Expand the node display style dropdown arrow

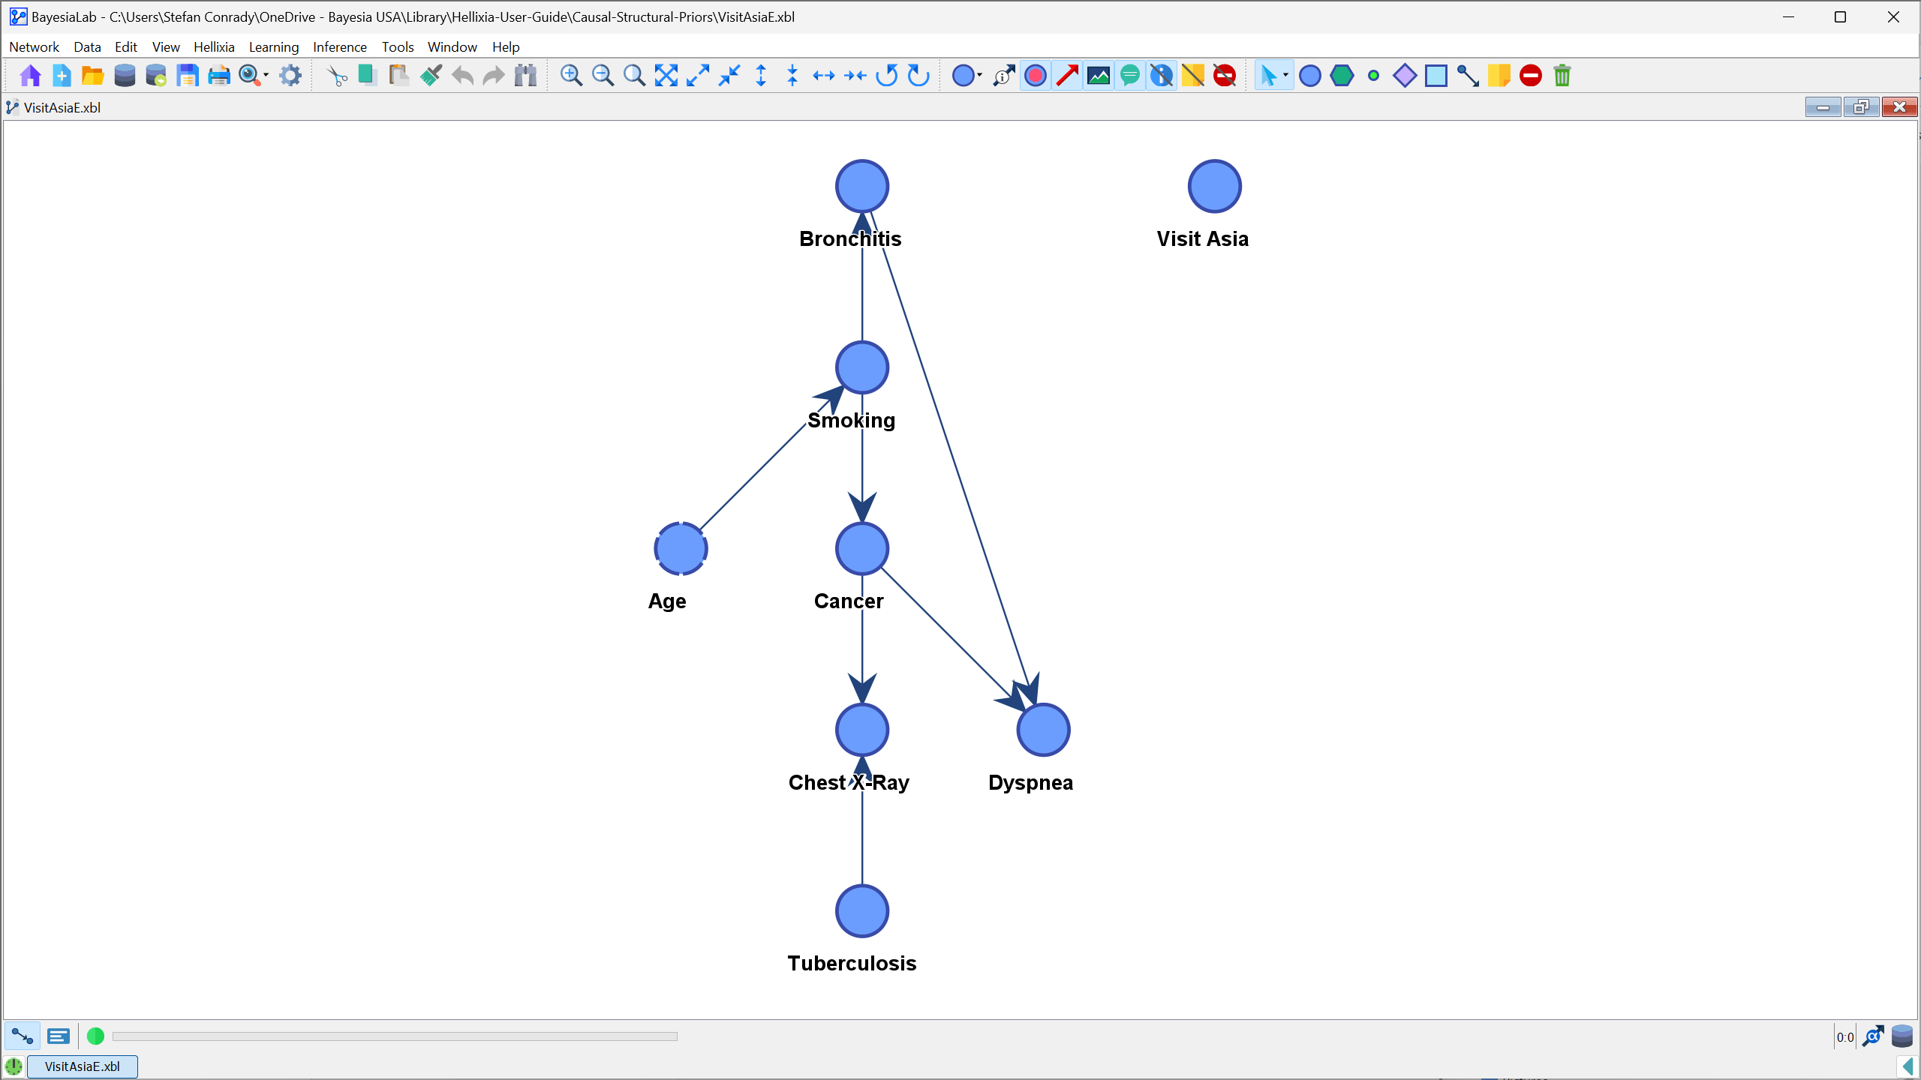click(979, 76)
